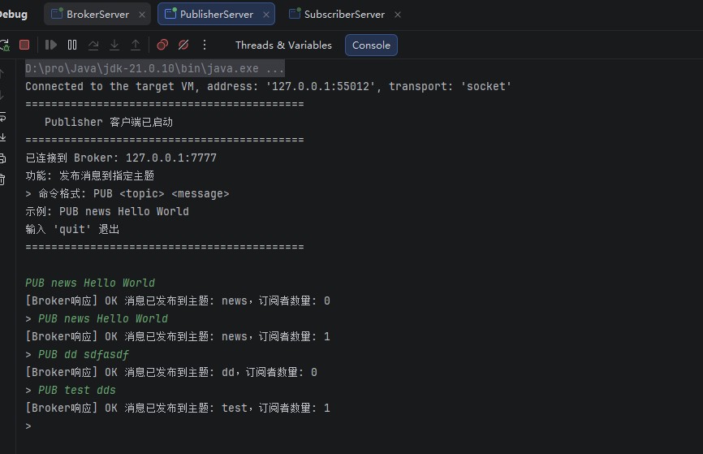
Task: Clear all console output with trash icon
Action: [x=2, y=179]
